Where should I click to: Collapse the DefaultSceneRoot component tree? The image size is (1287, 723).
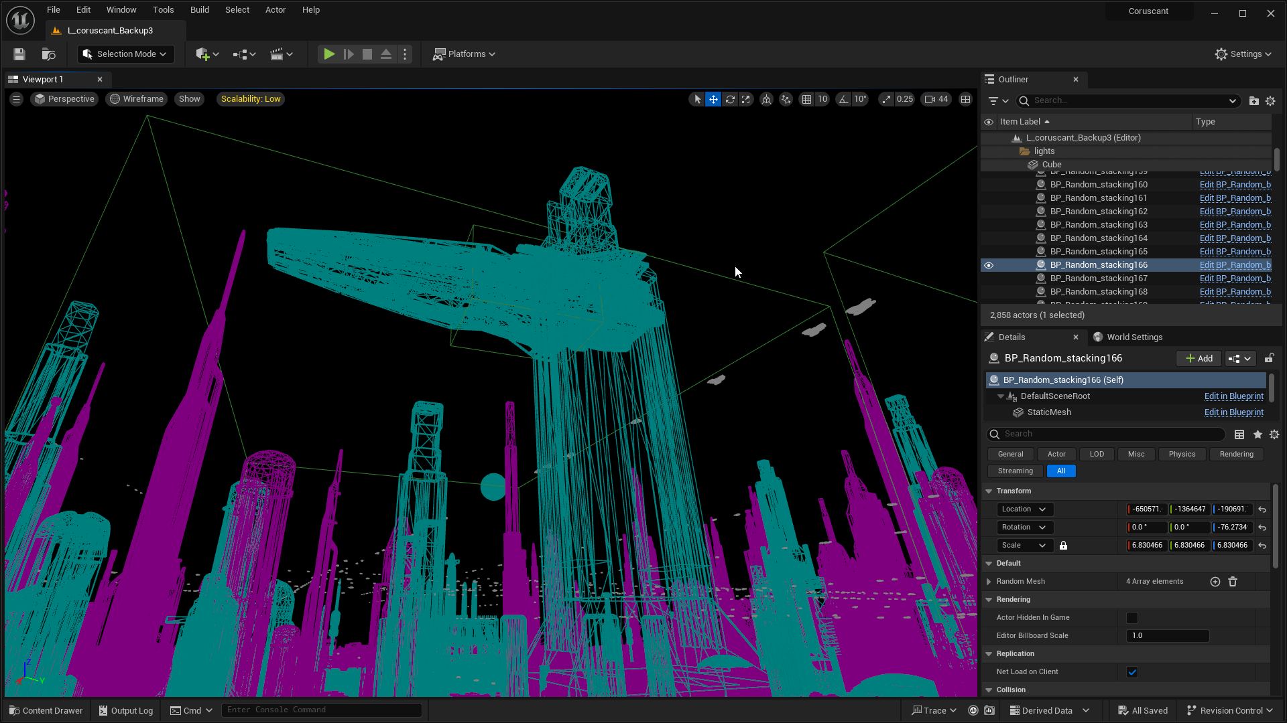coord(1001,396)
